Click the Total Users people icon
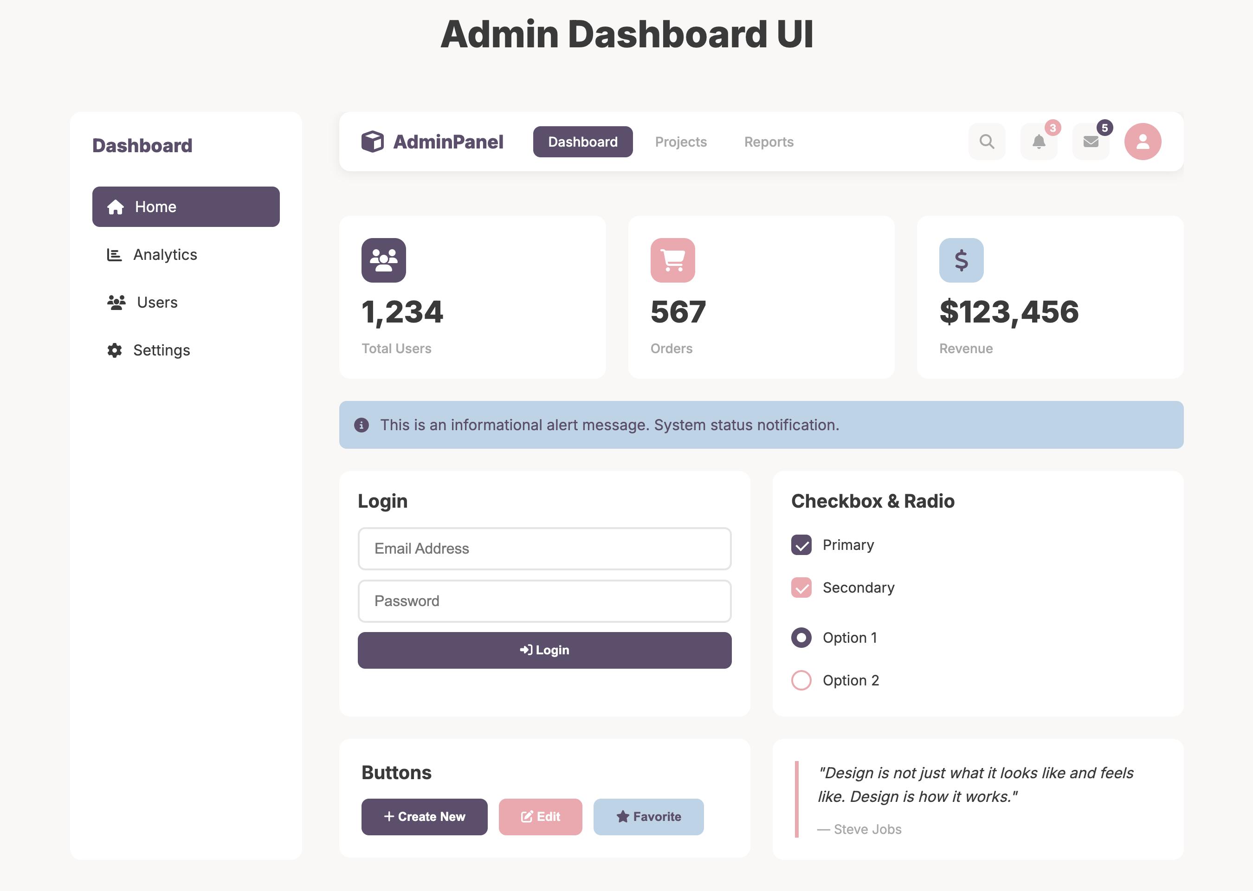Image resolution: width=1253 pixels, height=891 pixels. 383,260
